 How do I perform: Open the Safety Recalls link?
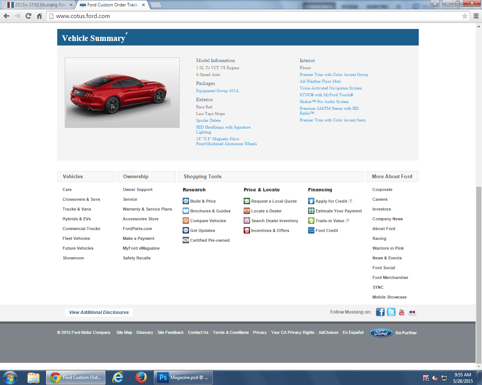point(137,258)
